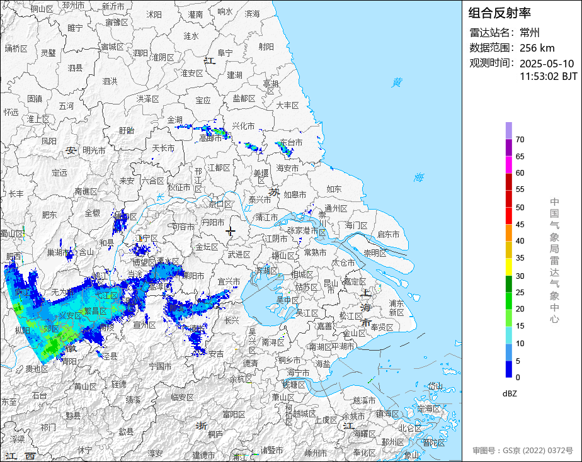Image resolution: width=582 pixels, height=462 pixels.
Task: Click the 泗洪 map label
Action: 110,81
